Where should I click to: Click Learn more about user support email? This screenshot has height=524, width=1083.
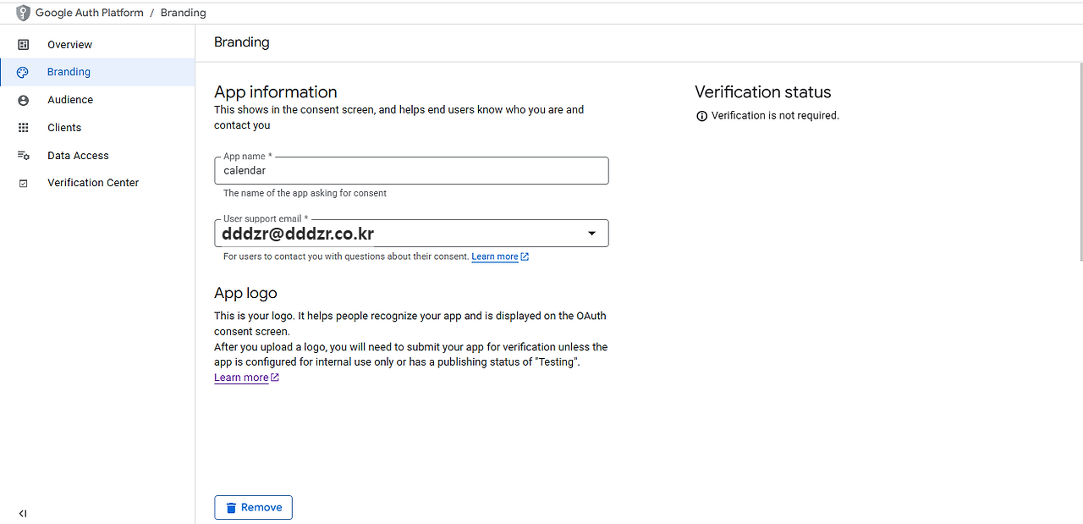point(495,256)
